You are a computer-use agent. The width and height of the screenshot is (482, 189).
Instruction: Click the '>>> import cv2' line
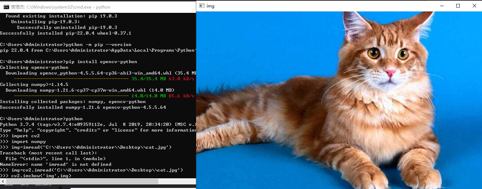[x=20, y=136]
